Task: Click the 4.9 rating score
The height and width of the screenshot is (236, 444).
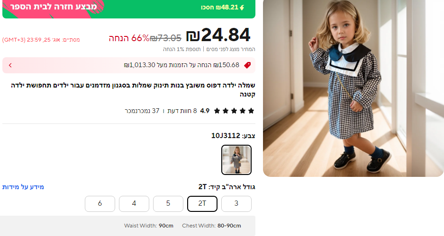Action: [x=205, y=111]
